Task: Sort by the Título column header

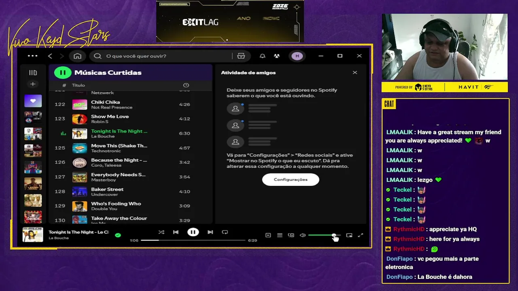Action: pyautogui.click(x=79, y=85)
